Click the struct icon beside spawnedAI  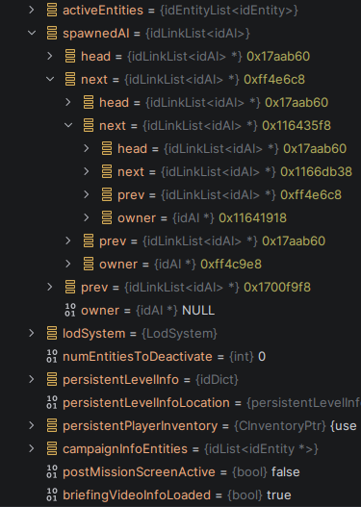pyautogui.click(x=52, y=33)
